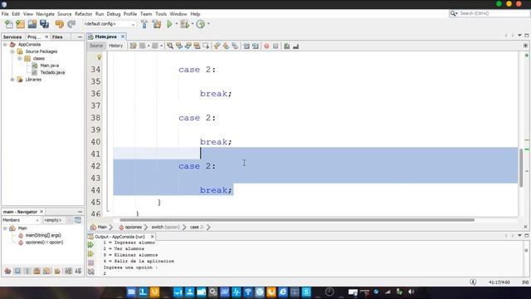Open the Members dropdown in Navigator

[21, 220]
